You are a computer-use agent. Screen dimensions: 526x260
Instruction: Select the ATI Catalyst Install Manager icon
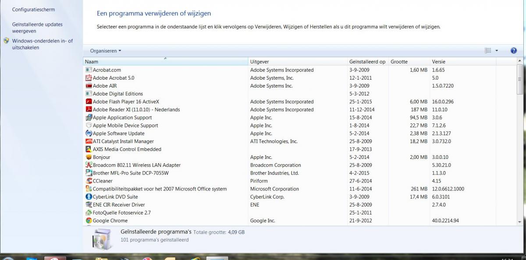click(89, 141)
